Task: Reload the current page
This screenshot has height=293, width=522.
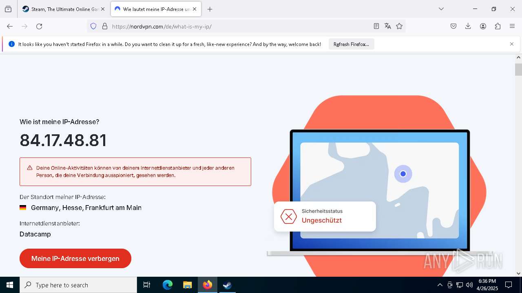Action: [39, 26]
